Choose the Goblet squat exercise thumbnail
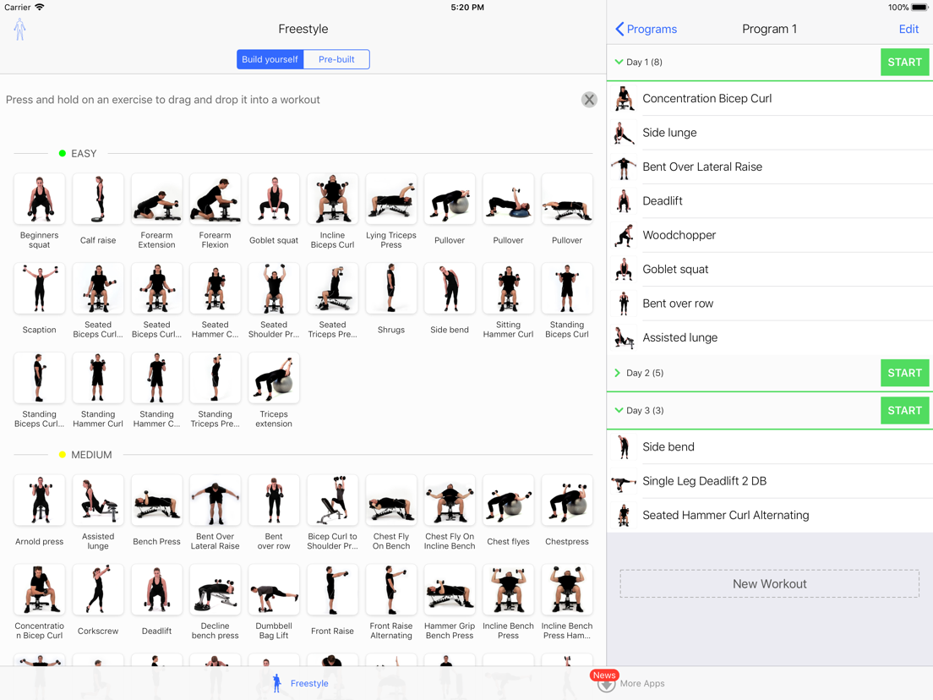Image resolution: width=933 pixels, height=700 pixels. [274, 199]
